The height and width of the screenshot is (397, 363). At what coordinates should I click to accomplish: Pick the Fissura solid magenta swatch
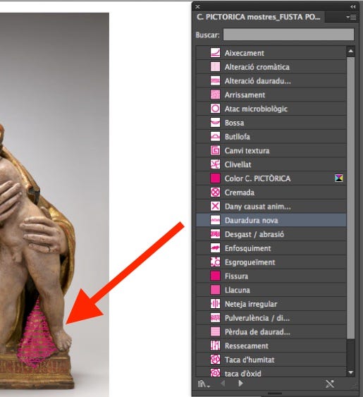click(x=215, y=276)
